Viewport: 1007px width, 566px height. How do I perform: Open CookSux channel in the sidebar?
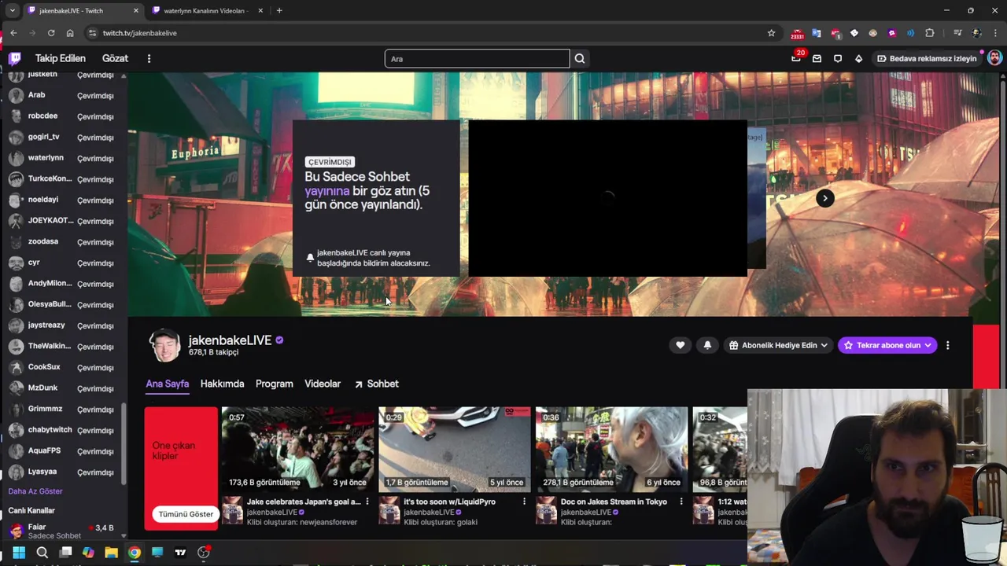[x=63, y=367]
